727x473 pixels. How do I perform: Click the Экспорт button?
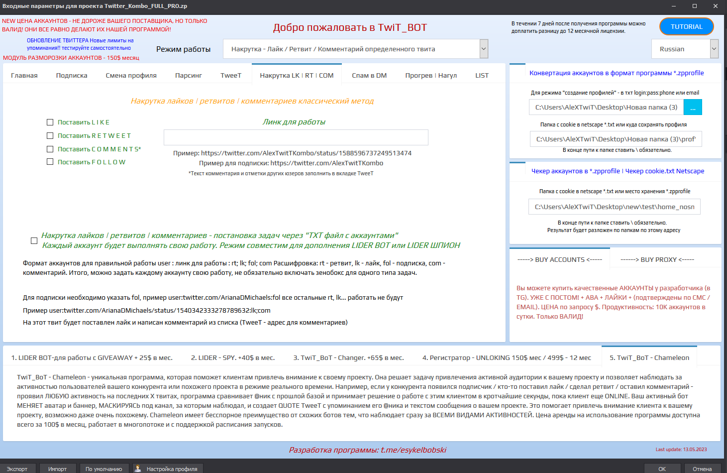click(x=17, y=469)
